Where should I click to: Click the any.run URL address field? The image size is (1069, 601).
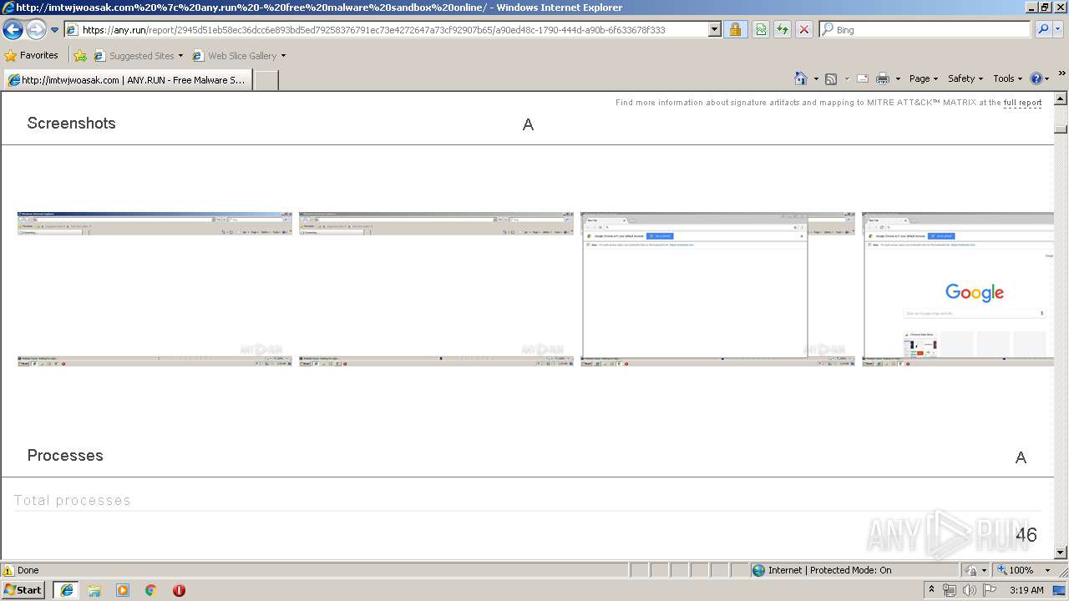click(x=386, y=29)
